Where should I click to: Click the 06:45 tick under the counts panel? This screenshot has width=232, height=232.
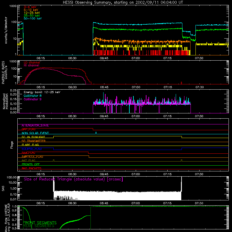(104, 58)
